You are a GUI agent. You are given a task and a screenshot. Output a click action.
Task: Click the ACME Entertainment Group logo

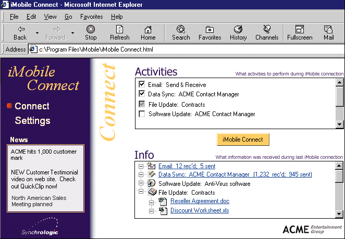[x=312, y=229]
